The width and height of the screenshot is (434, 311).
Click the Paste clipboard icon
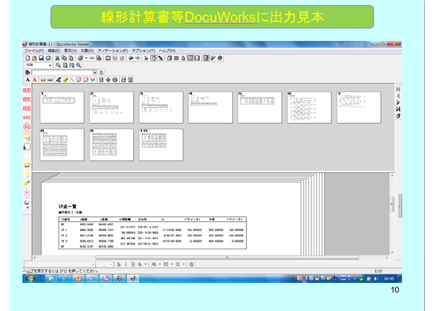click(71, 58)
